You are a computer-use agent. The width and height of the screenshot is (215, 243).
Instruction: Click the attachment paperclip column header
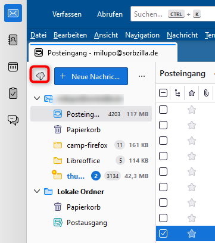[x=206, y=93]
